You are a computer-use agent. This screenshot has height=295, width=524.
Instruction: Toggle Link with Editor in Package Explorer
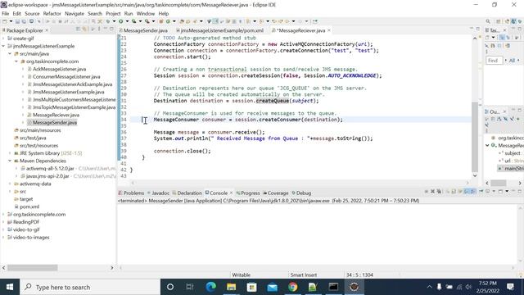point(84,29)
